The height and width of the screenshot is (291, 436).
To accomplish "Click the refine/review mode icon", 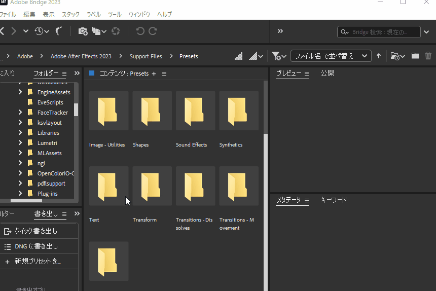I will [96, 31].
